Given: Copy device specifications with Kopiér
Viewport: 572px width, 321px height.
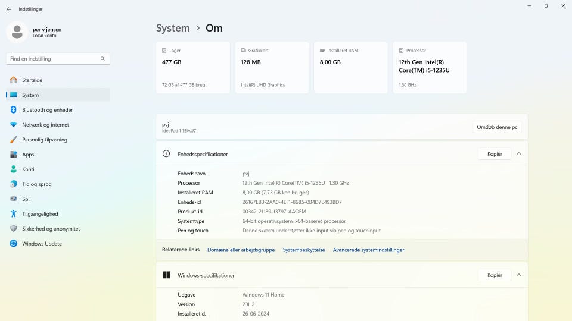Looking at the screenshot, I should point(495,154).
